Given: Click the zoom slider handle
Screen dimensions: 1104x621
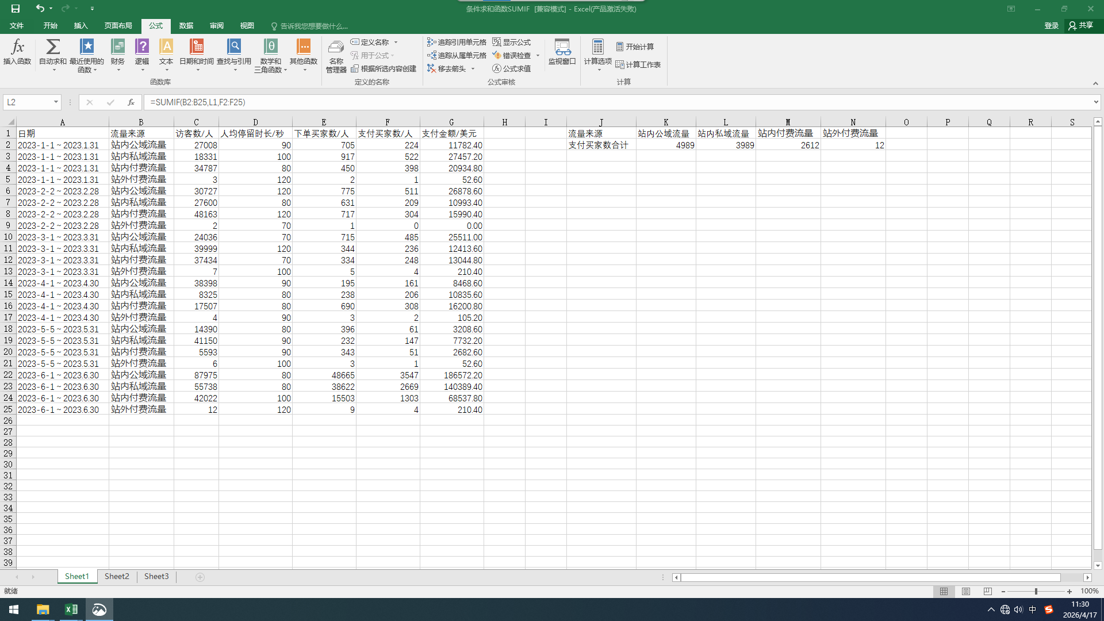Looking at the screenshot, I should pyautogui.click(x=1036, y=591).
